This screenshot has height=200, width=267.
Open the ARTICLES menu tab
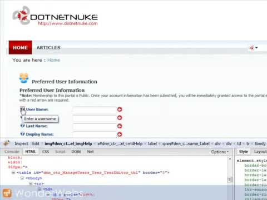(48, 48)
